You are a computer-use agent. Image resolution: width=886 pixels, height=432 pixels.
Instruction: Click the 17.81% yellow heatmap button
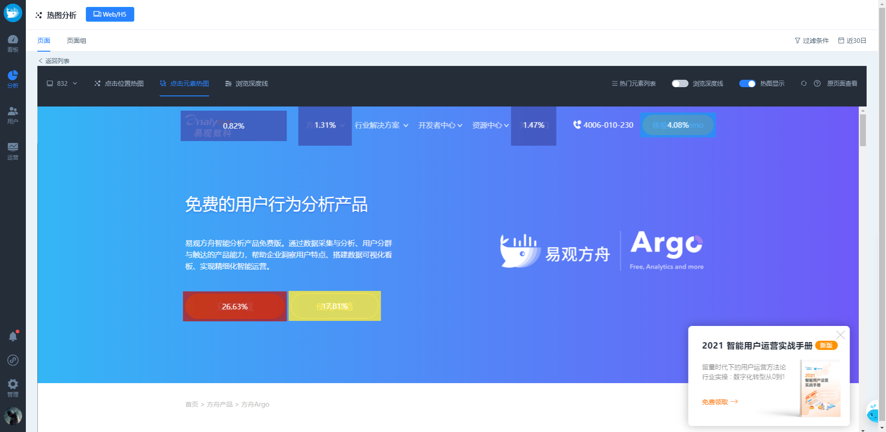click(335, 306)
